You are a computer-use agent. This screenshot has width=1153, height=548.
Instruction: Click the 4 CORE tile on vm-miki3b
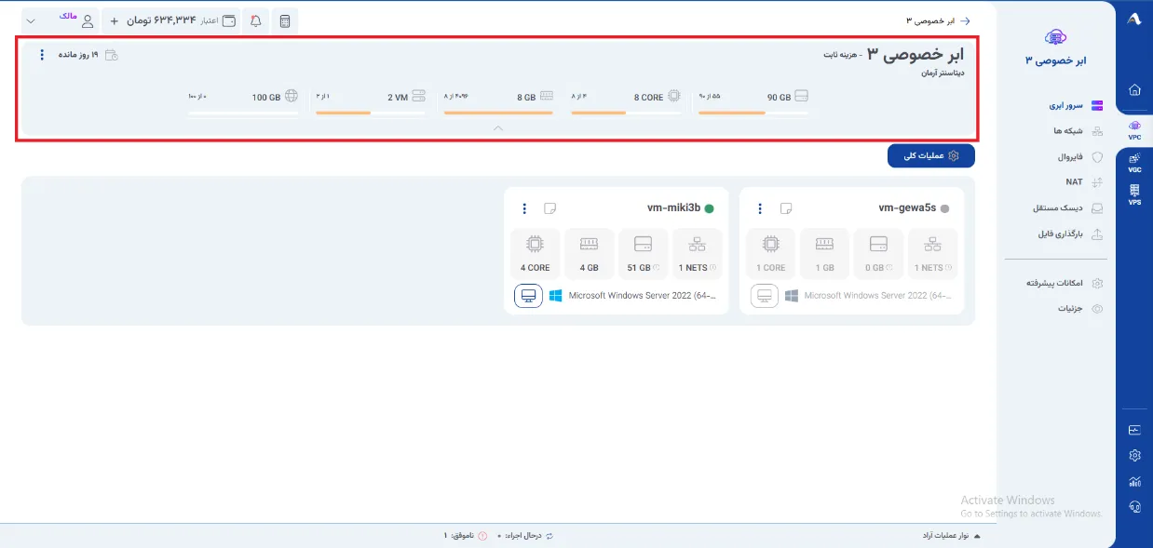tap(535, 254)
